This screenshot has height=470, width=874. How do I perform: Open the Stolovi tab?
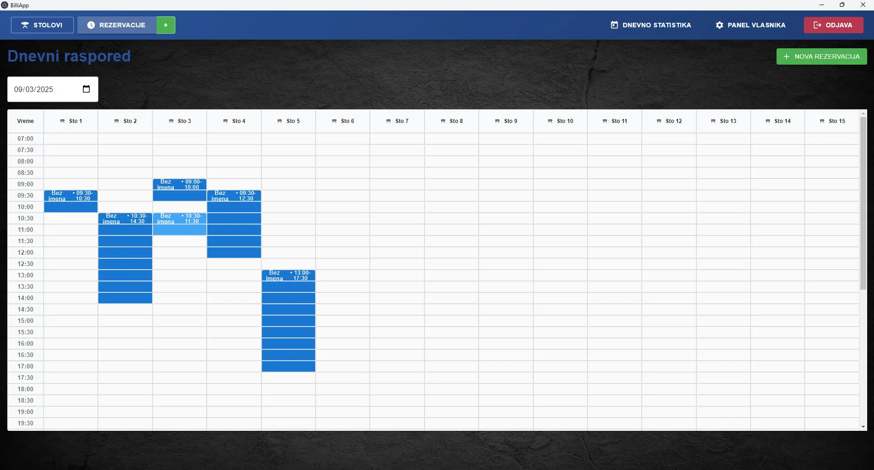[42, 25]
